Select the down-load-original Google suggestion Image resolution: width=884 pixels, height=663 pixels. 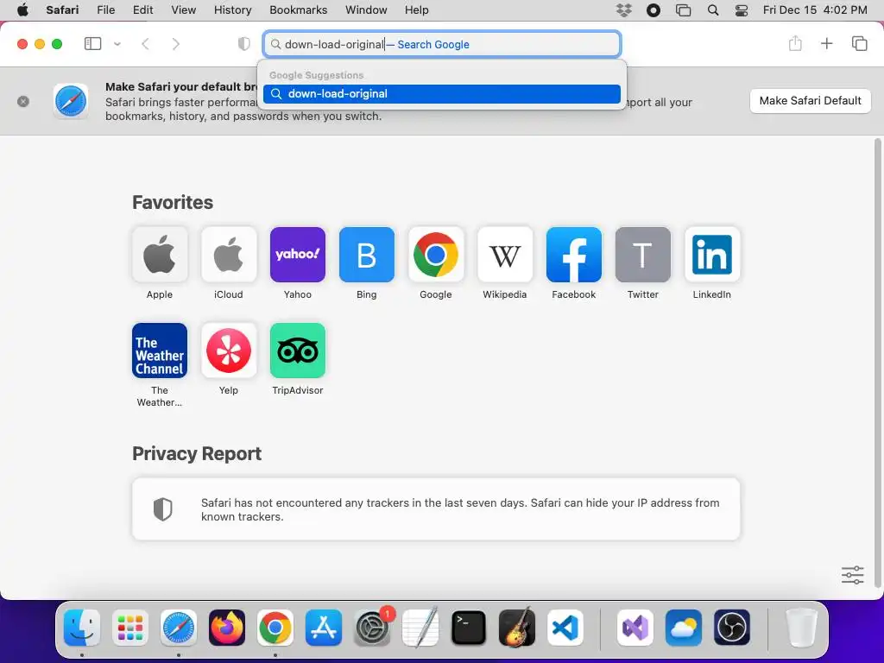pyautogui.click(x=442, y=93)
